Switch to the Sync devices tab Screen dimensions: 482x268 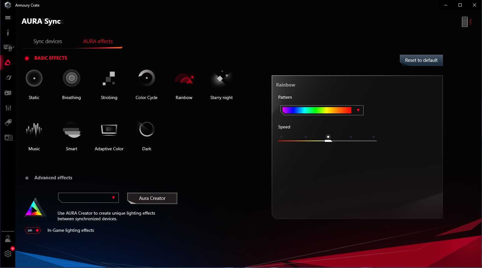pyautogui.click(x=48, y=42)
